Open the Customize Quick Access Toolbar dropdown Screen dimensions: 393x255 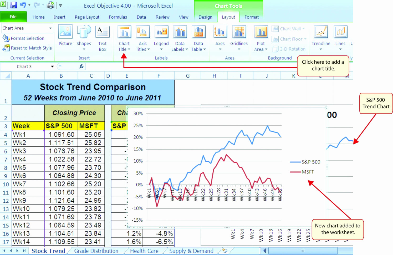click(x=60, y=5)
